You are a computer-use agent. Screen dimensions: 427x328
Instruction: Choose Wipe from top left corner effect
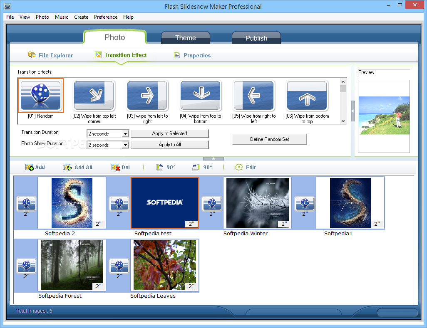(94, 96)
